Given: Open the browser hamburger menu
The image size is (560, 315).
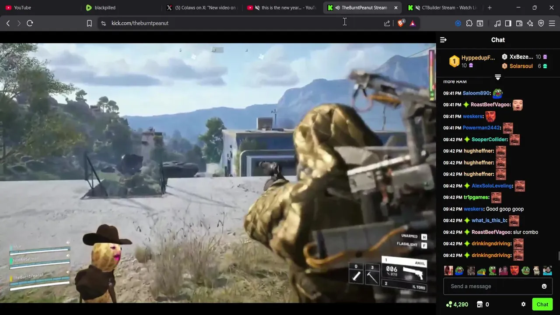Looking at the screenshot, I should click(552, 23).
